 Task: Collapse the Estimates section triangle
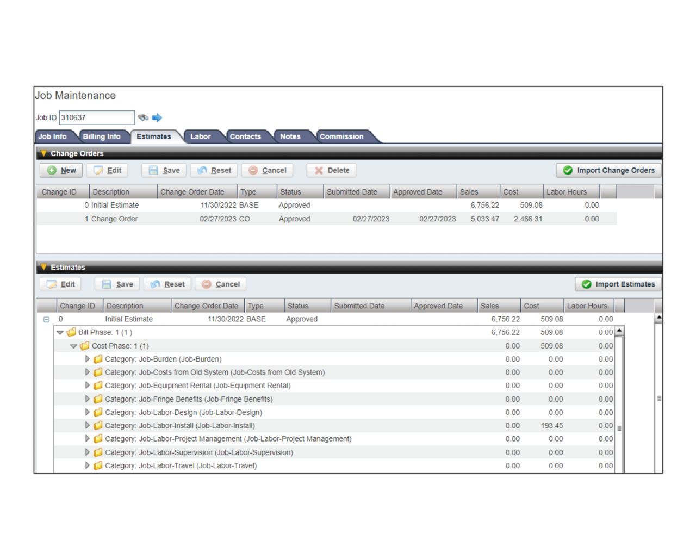pos(44,268)
